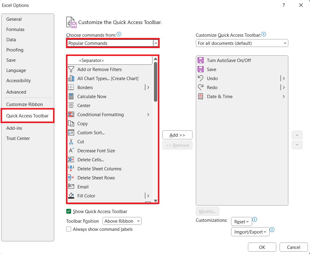The width and height of the screenshot is (310, 254).
Task: Click the << Remove button
Action: pos(177,145)
